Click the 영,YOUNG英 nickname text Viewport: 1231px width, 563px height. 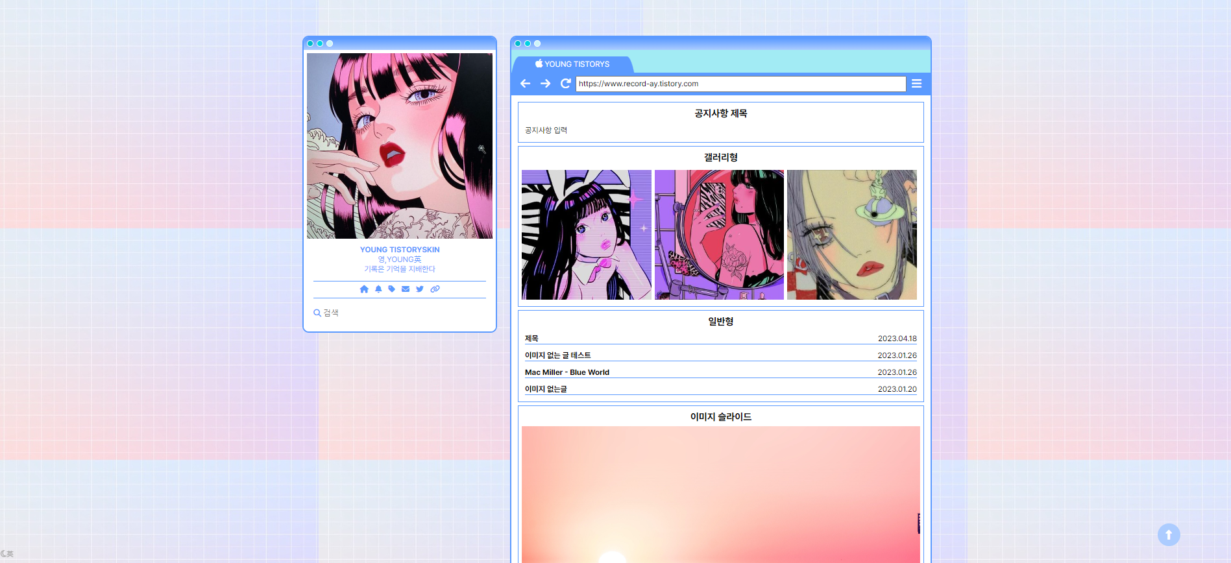pos(400,259)
